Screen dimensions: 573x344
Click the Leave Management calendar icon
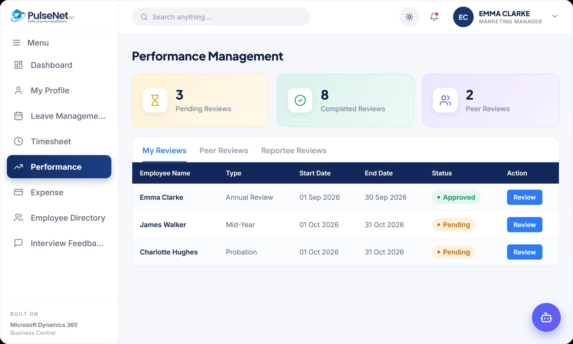(x=18, y=116)
